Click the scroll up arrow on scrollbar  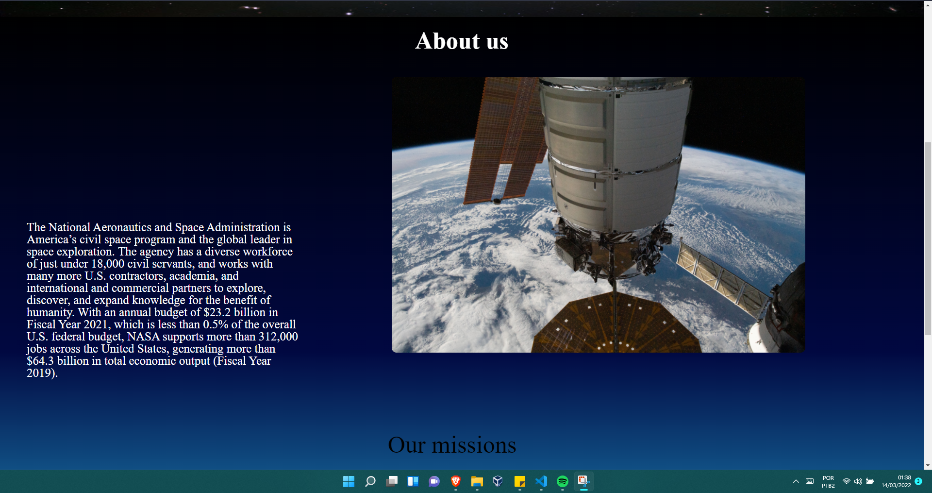[x=928, y=4]
